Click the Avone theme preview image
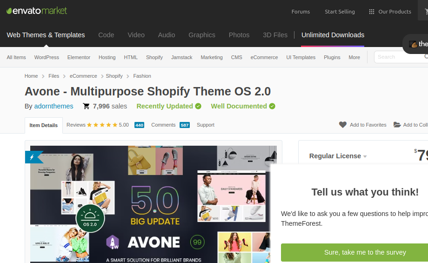The image size is (428, 263). pos(154,204)
